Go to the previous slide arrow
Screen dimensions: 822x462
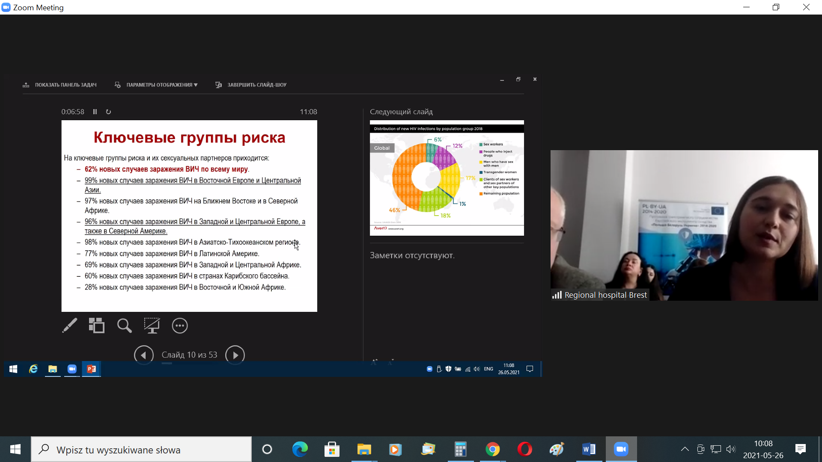click(x=144, y=355)
